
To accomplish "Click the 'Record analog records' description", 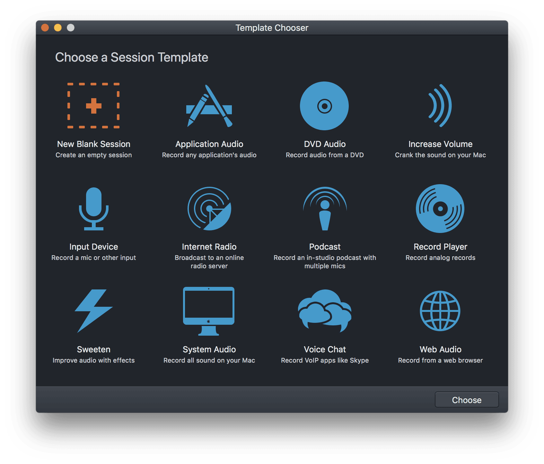I will (x=440, y=258).
